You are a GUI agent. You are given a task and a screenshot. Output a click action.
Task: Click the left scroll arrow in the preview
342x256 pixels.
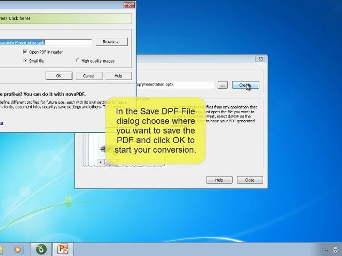[x=100, y=162]
